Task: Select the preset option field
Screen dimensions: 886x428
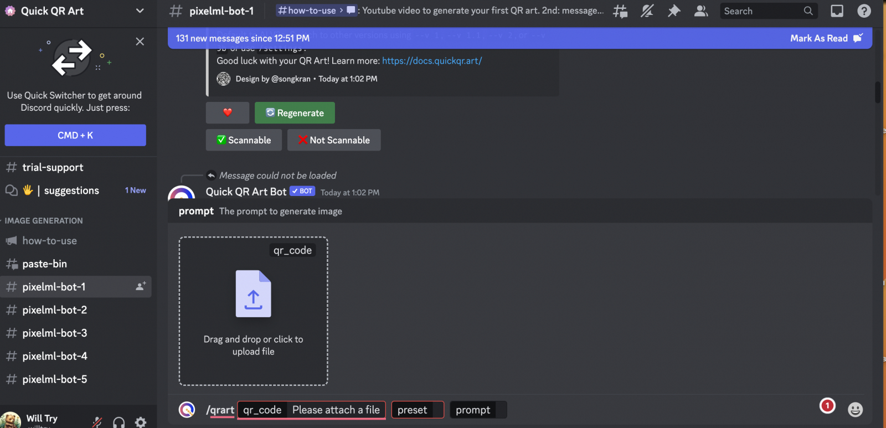Action: (x=418, y=410)
